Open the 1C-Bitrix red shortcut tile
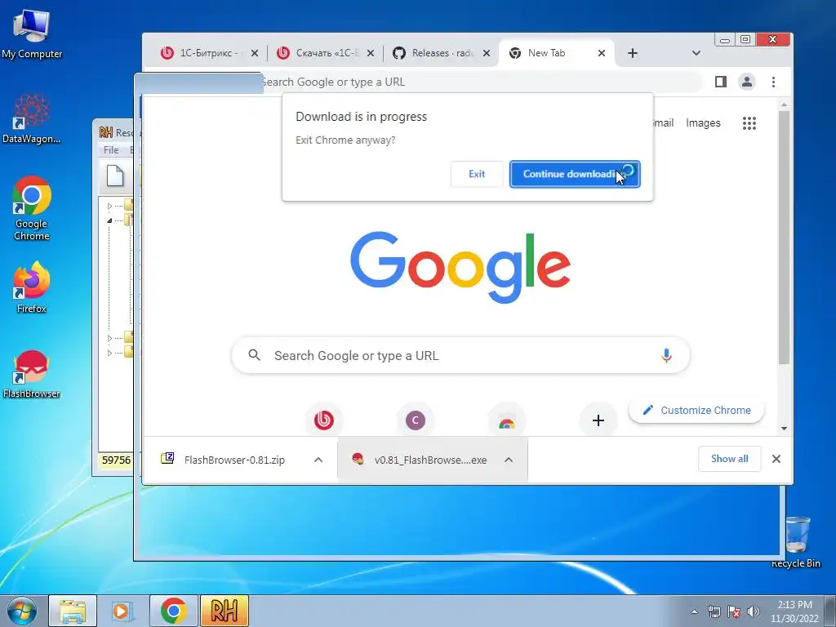This screenshot has height=627, width=836. click(x=323, y=420)
